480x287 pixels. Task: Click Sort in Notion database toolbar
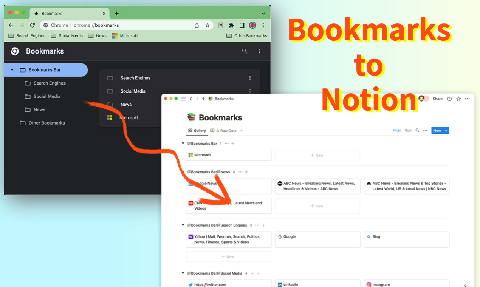tap(408, 130)
